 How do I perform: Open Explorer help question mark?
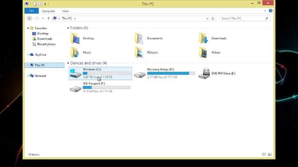[x=271, y=11]
